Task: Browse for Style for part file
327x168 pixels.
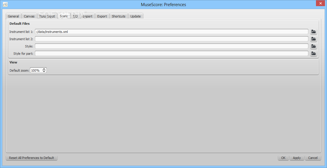Action: pos(313,54)
